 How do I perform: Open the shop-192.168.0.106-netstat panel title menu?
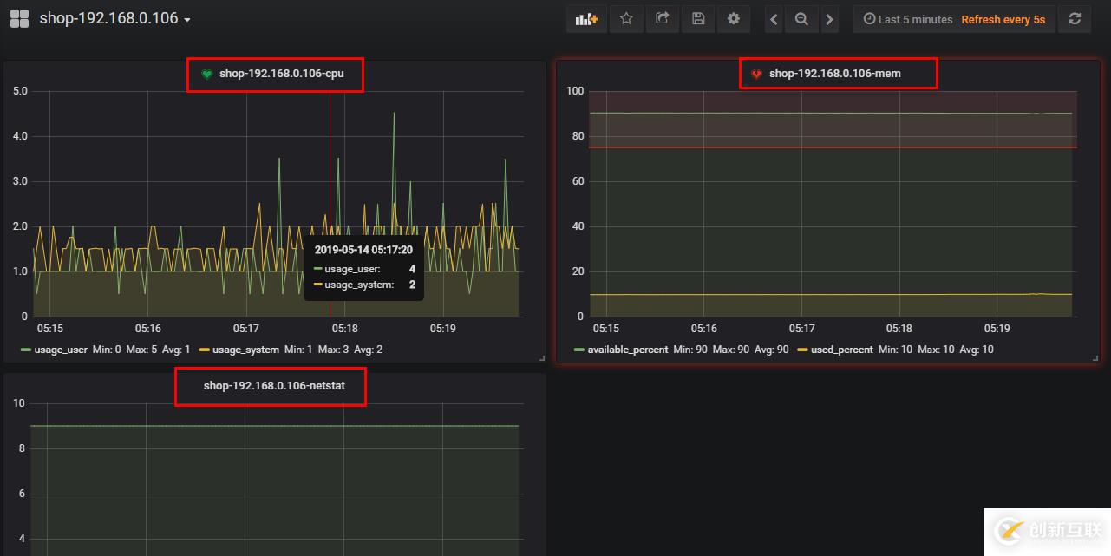click(x=274, y=386)
